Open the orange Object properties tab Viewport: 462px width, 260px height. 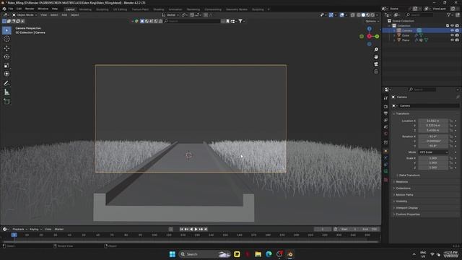(385, 151)
